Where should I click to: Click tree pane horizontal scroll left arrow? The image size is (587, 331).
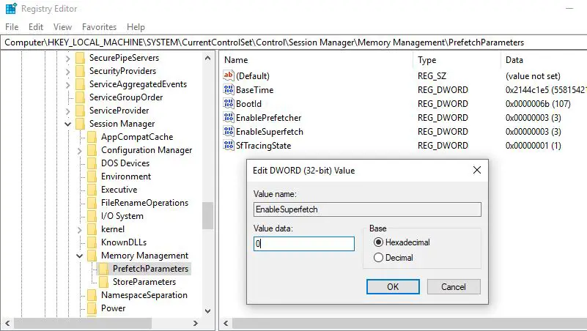click(x=7, y=323)
